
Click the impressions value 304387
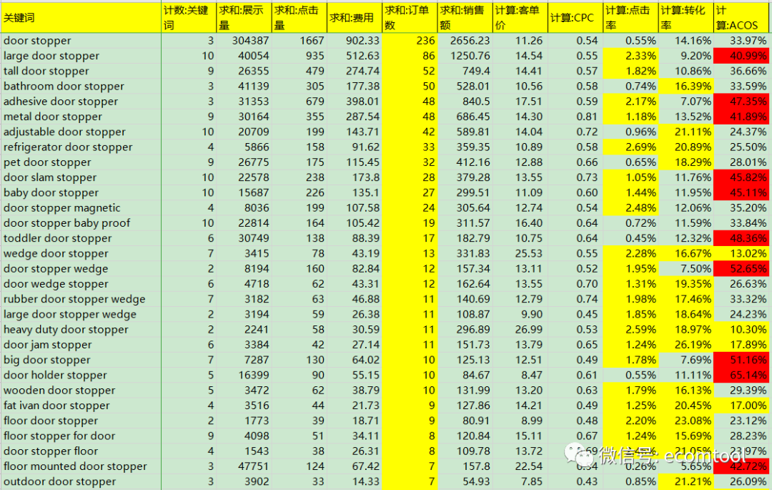pyautogui.click(x=244, y=40)
